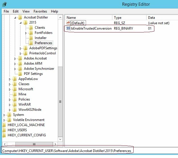
Task: Open the Favorites menu
Action: coord(40,11)
